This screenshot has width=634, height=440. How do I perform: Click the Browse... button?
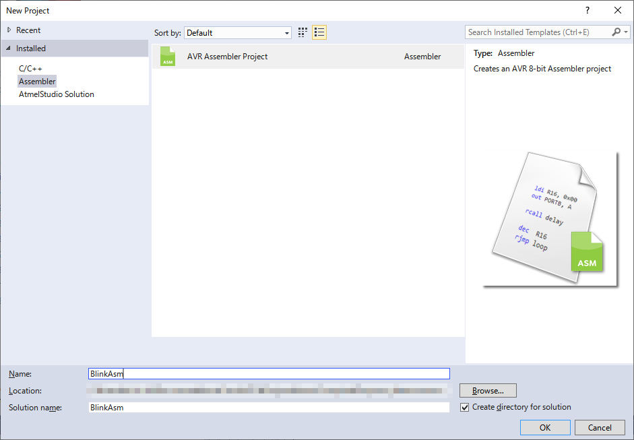coord(488,391)
